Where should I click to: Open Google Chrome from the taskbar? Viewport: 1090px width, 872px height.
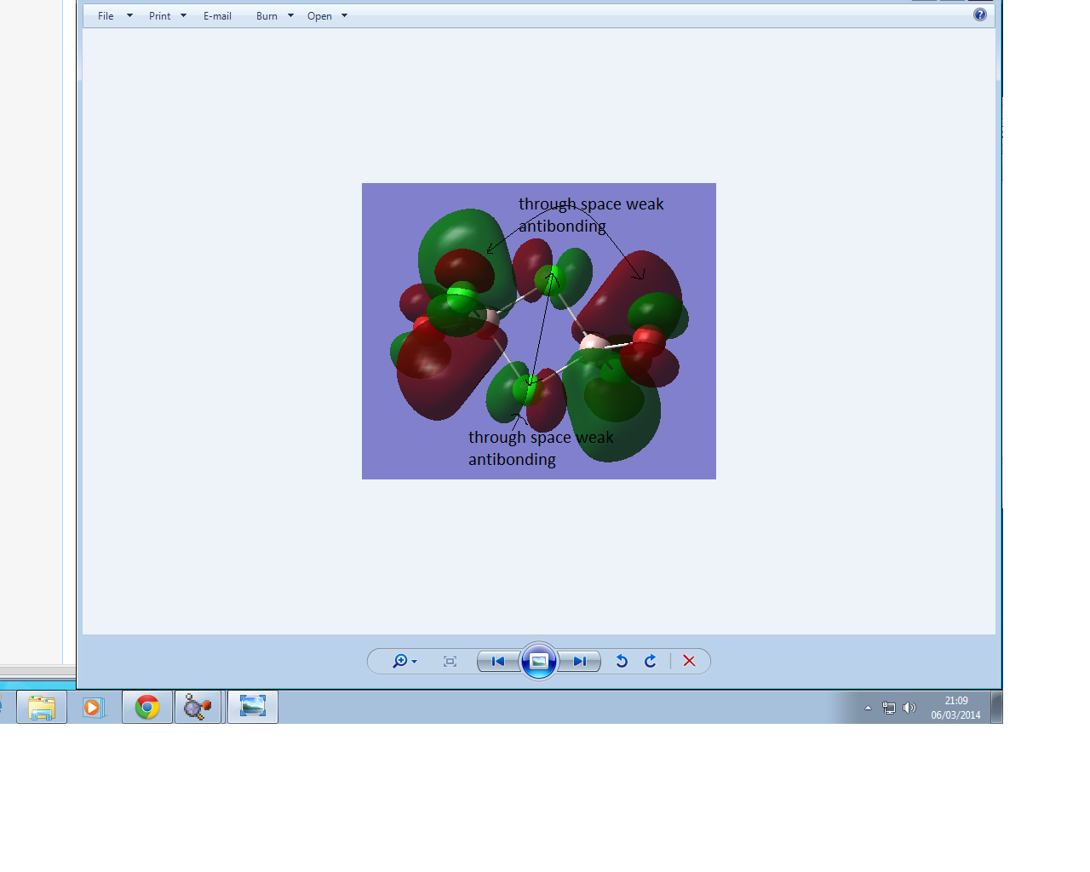[147, 707]
